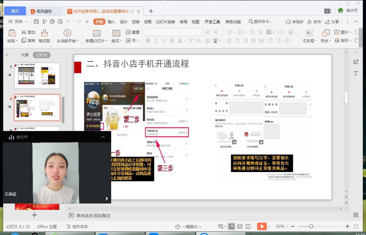Open the File (文件) menu dropdown
The height and width of the screenshot is (235, 366).
(18, 22)
